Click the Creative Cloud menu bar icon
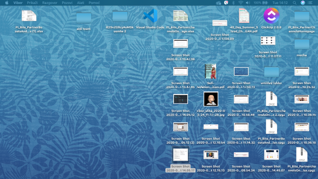Screen dimensions: 318x179 point(219,2)
